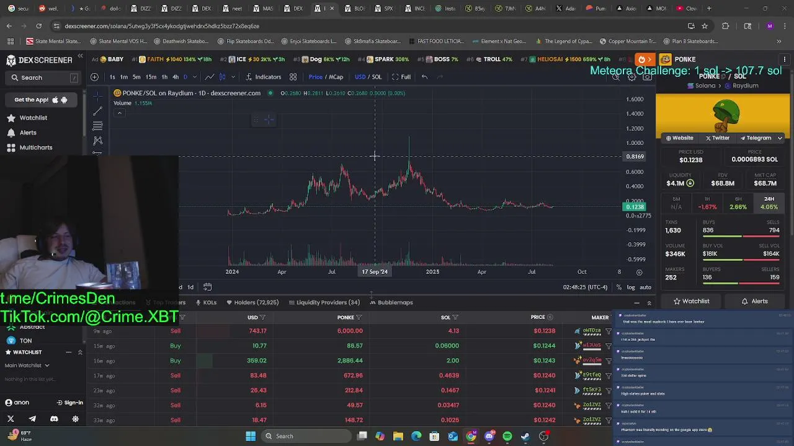Select the 1H stats period
The height and width of the screenshot is (446, 794).
pyautogui.click(x=707, y=203)
